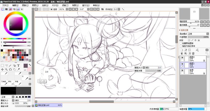210x111 pixels.
Task: Select the lasso selection tool
Action: (6, 66)
